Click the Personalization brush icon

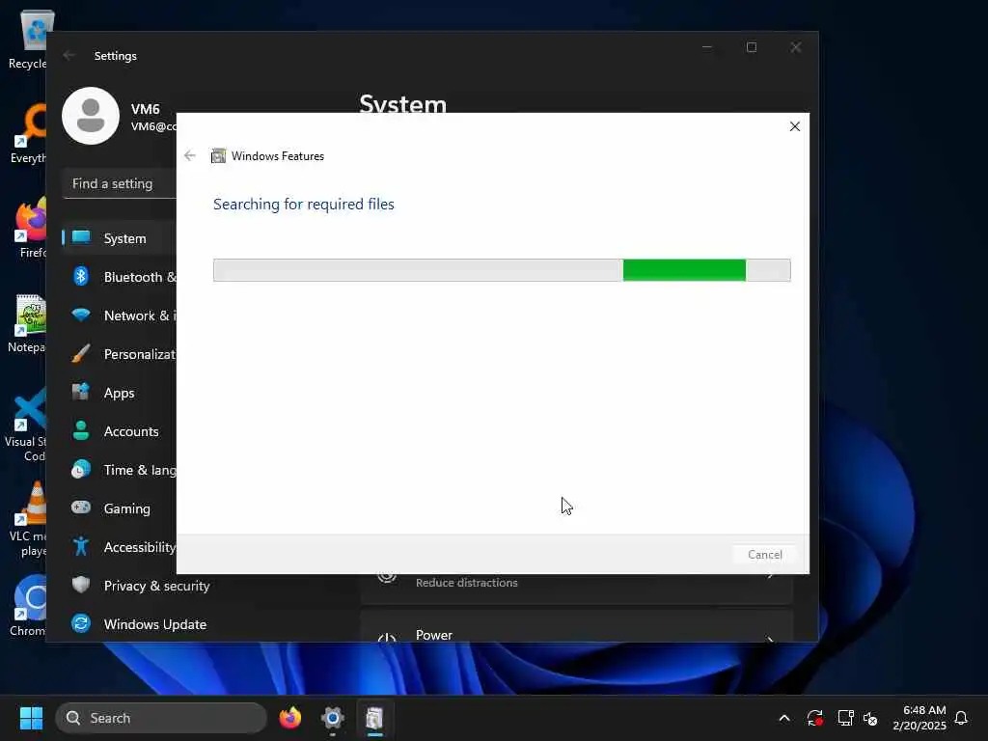coord(81,353)
